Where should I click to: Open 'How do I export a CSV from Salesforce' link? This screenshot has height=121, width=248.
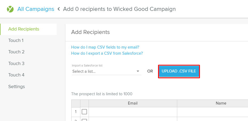click(107, 53)
